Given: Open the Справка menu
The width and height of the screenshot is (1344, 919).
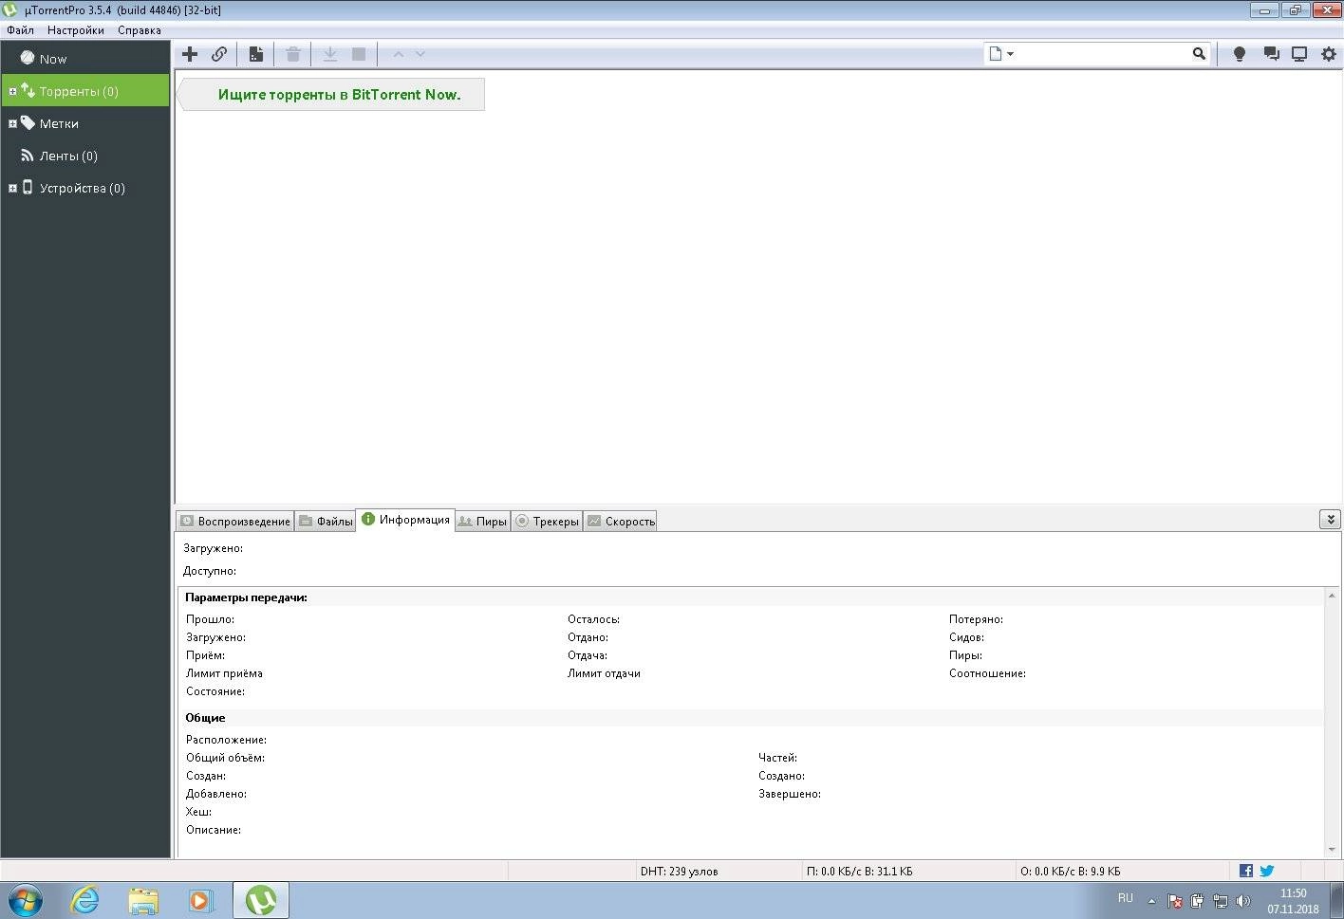Looking at the screenshot, I should pyautogui.click(x=140, y=30).
